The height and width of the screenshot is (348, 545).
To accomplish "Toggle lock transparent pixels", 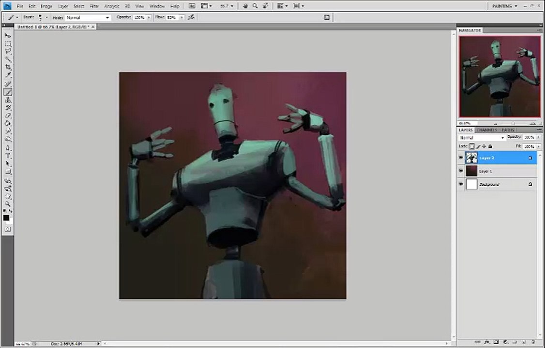I will tap(471, 146).
